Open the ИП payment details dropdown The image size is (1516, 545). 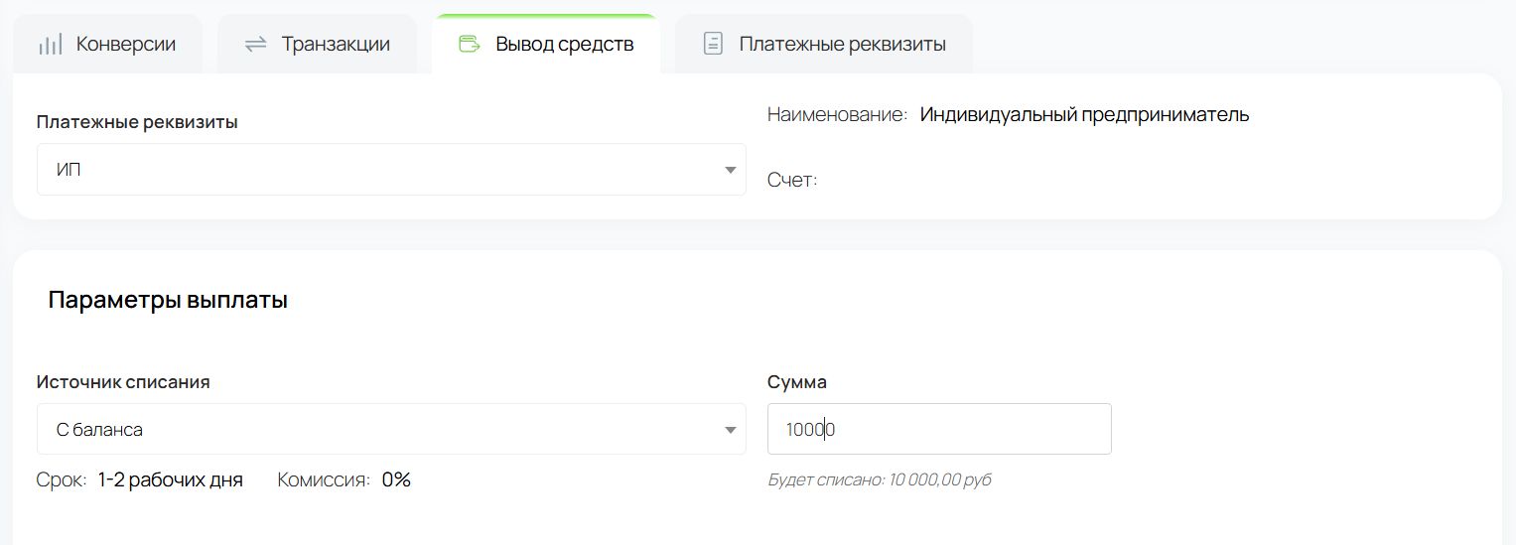pyautogui.click(x=377, y=170)
